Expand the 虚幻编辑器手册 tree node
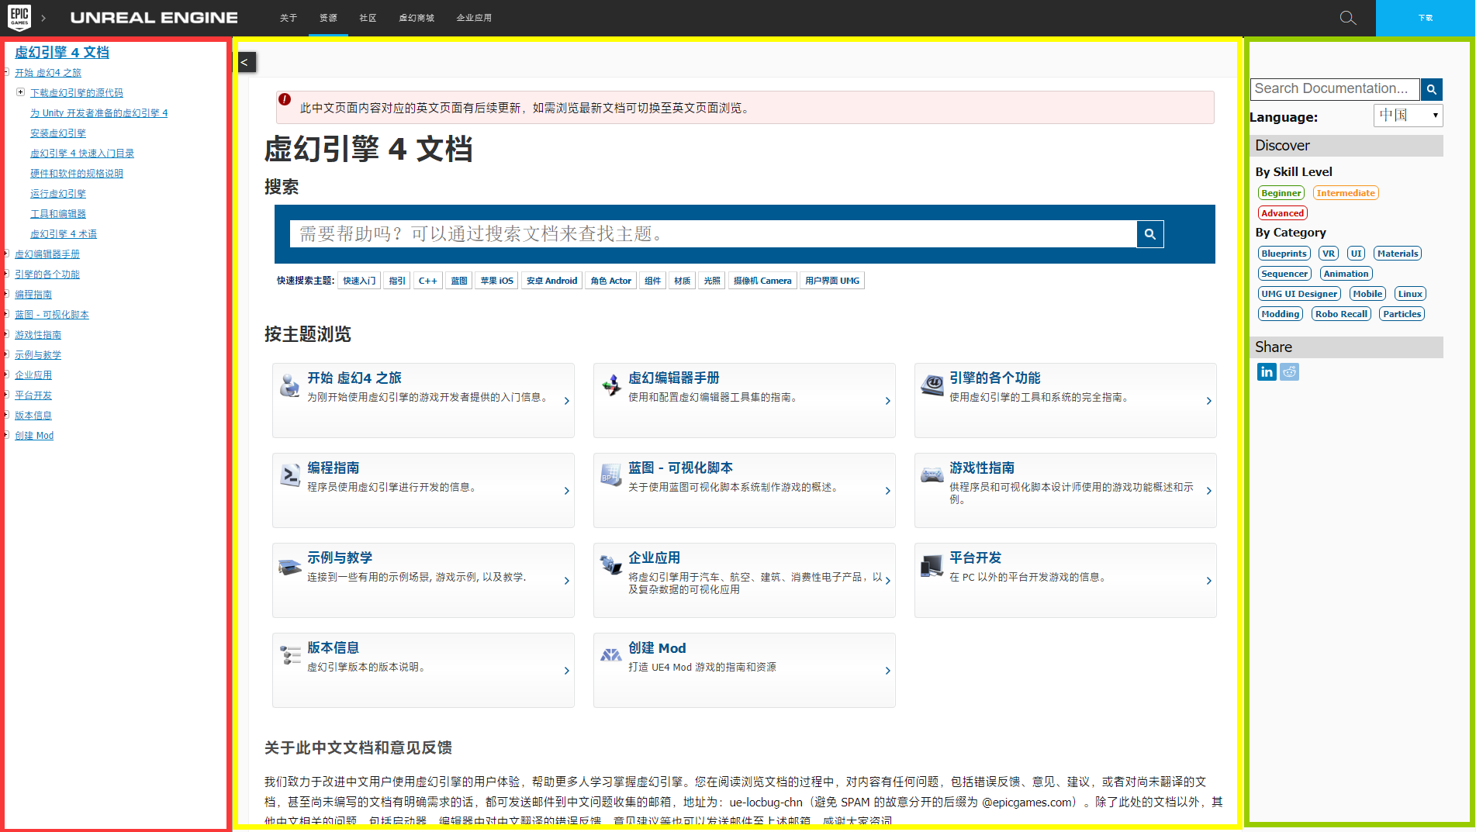Screen dimensions: 1476x832 click(x=6, y=254)
